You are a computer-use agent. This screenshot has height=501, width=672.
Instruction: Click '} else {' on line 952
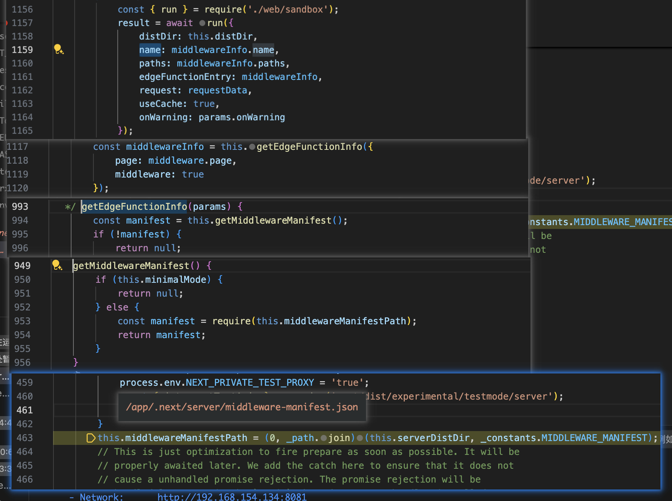click(117, 307)
